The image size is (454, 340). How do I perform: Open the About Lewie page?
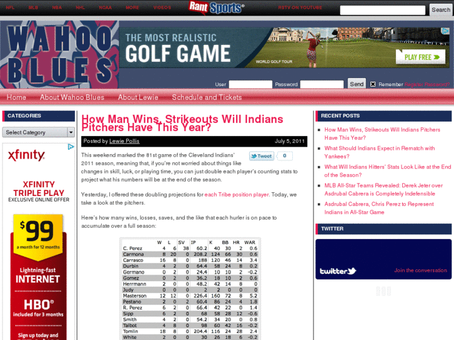(x=138, y=97)
